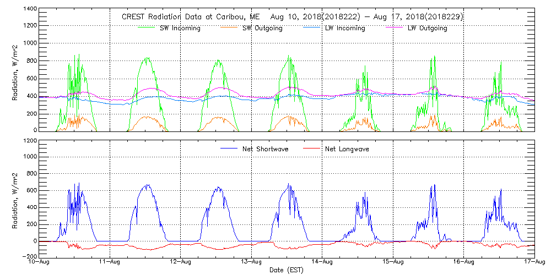This screenshot has width=551, height=275.
Task: Select the 14-Aug date axis label
Action: 322,262
